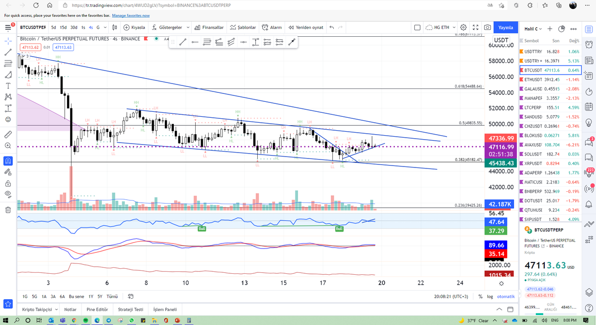Expand favorite indicators dropdown arrow
Screen dimensions: 596x325
[188, 27]
